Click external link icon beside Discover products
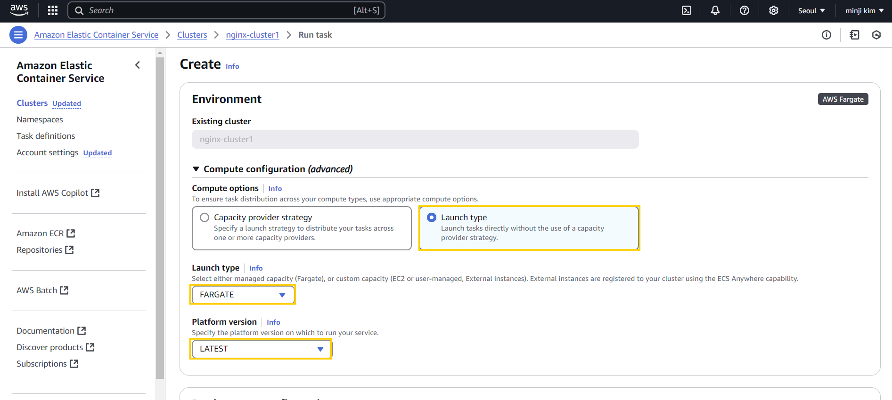 pos(90,347)
